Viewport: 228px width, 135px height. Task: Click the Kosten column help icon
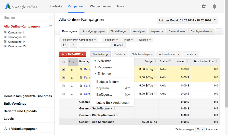tap(187, 61)
